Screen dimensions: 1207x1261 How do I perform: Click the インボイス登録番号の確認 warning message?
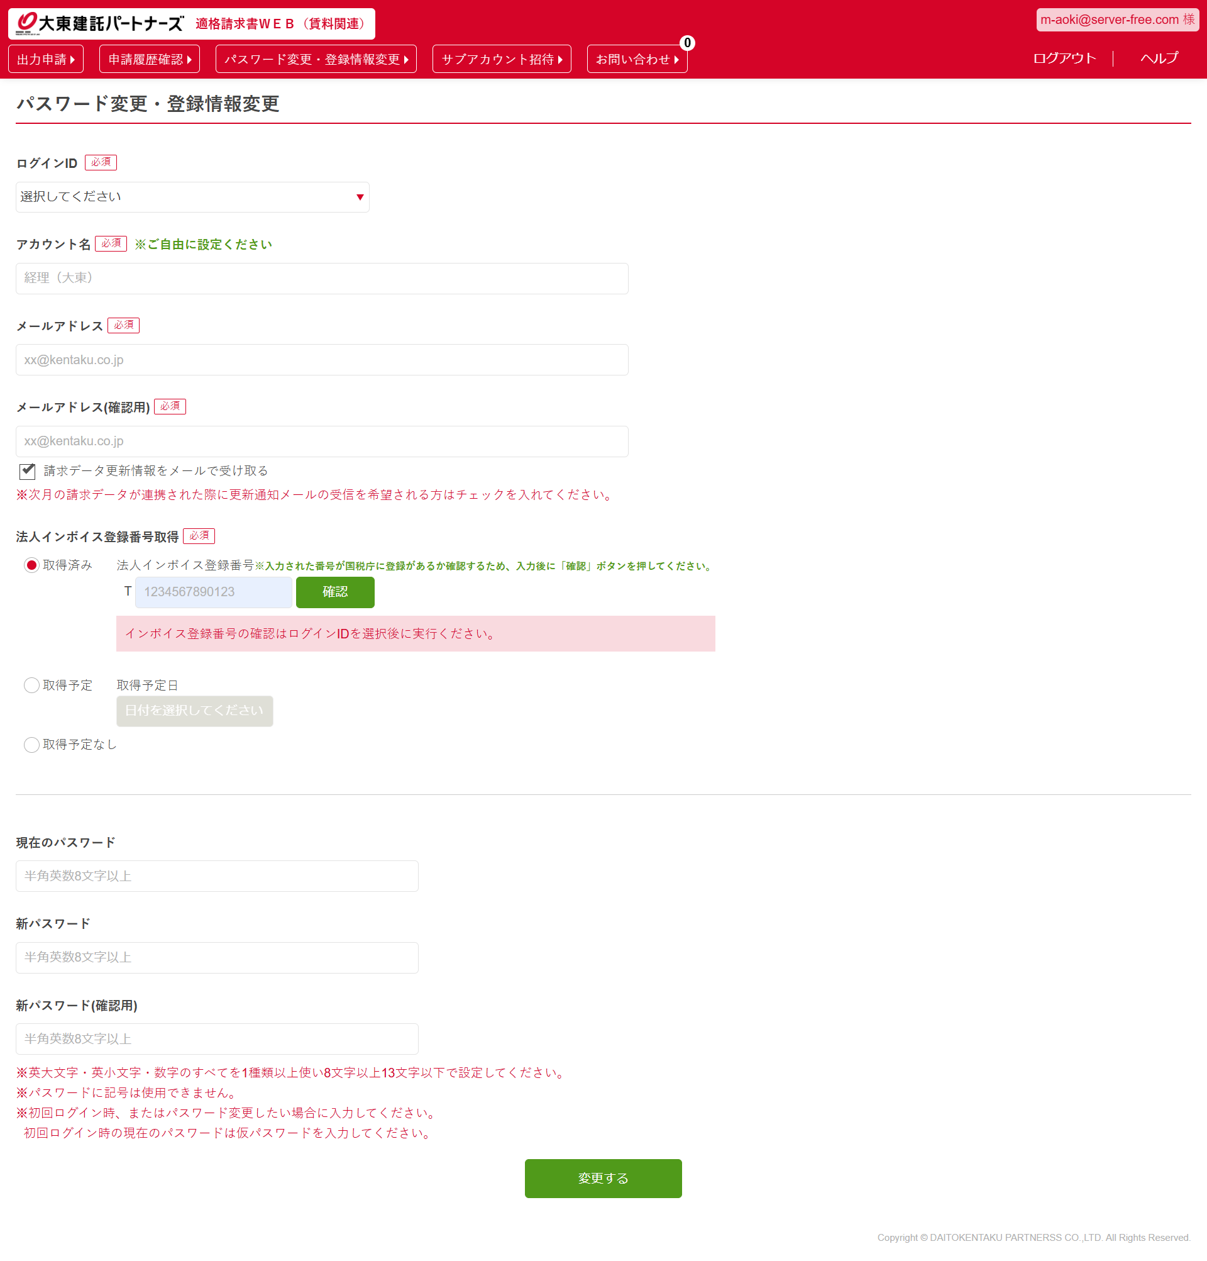tap(416, 634)
